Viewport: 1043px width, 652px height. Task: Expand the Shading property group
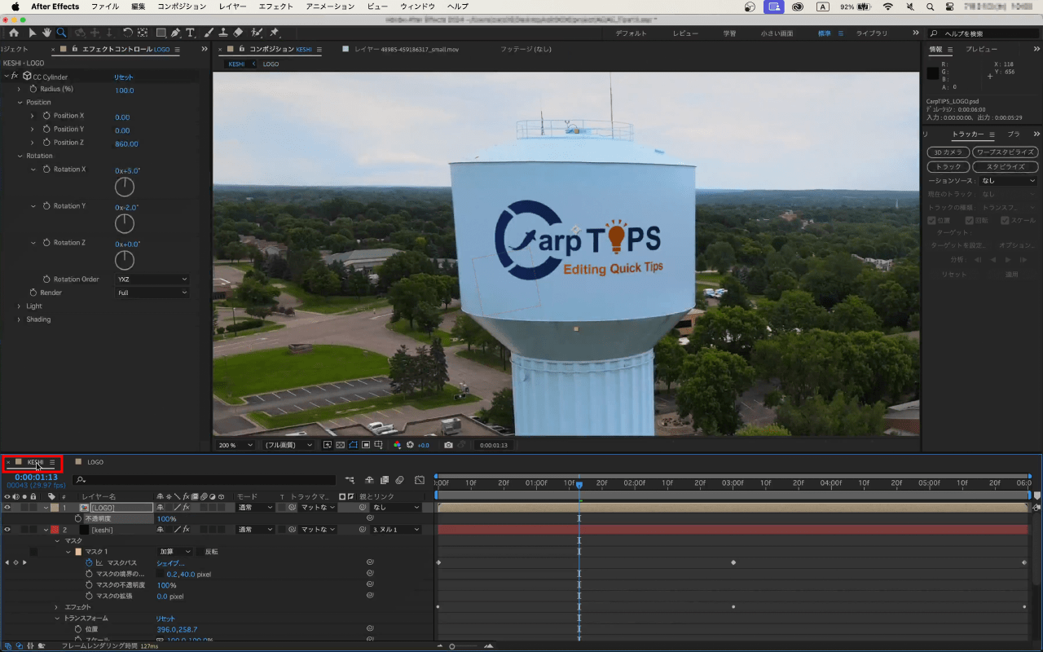point(19,319)
